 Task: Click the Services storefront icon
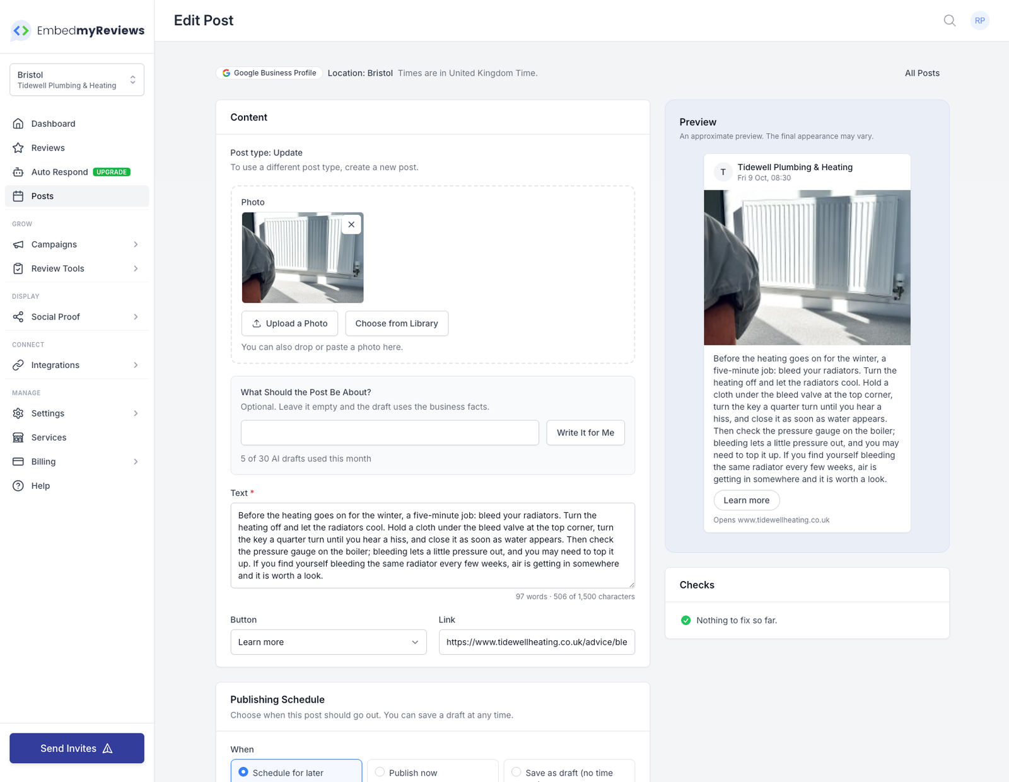pos(18,437)
